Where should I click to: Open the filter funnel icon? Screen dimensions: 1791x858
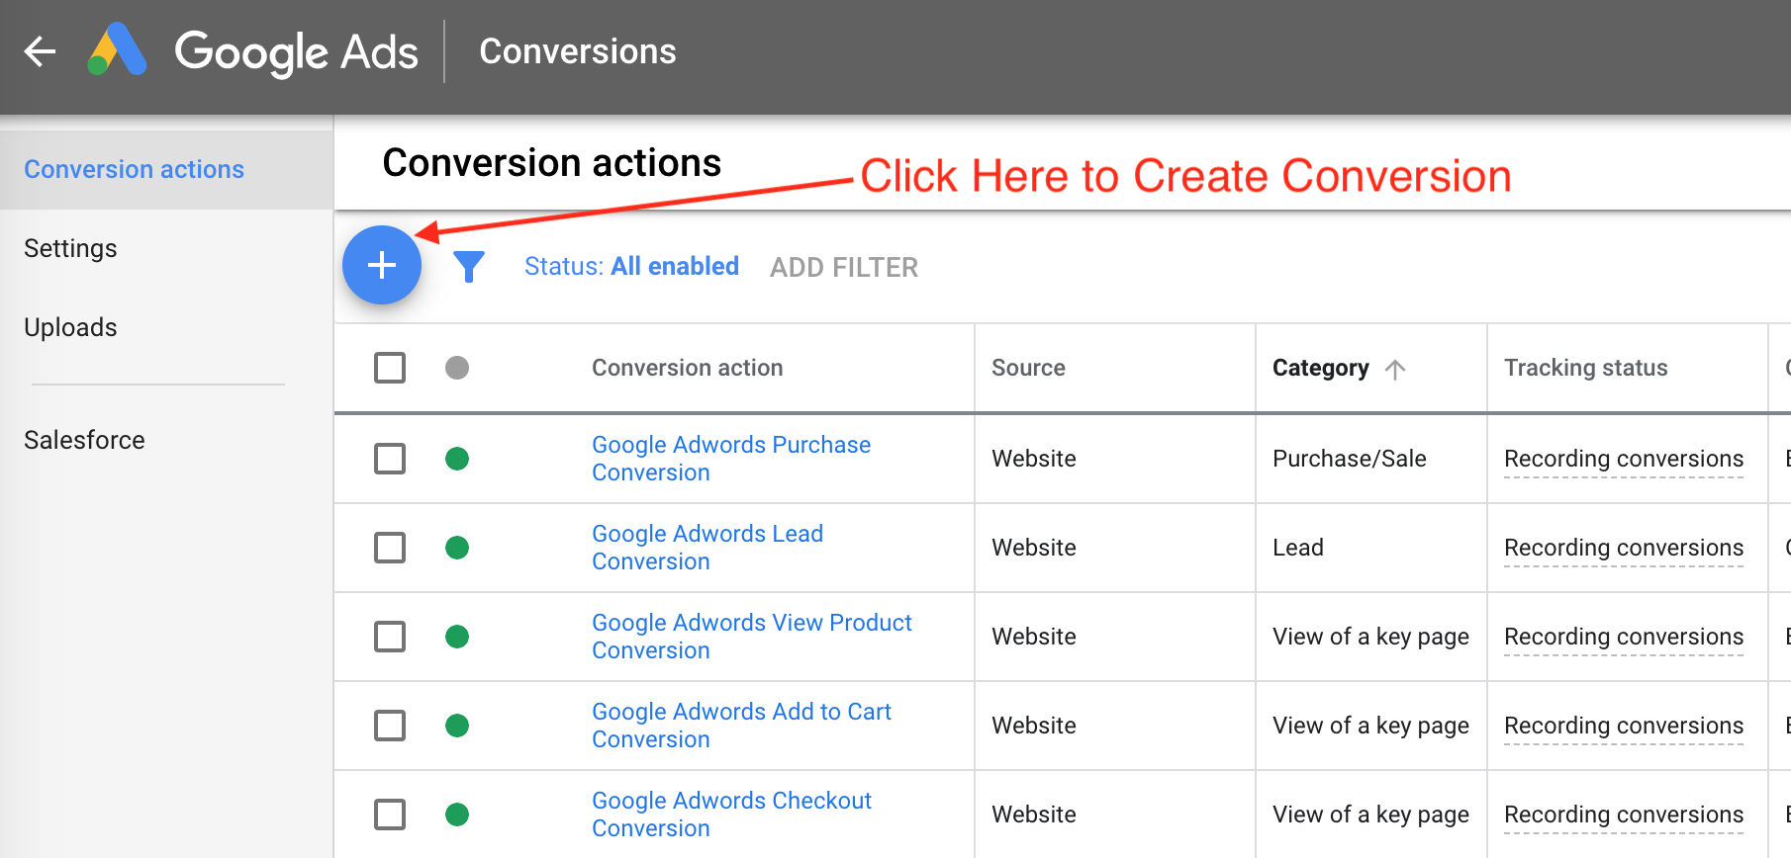[469, 266]
